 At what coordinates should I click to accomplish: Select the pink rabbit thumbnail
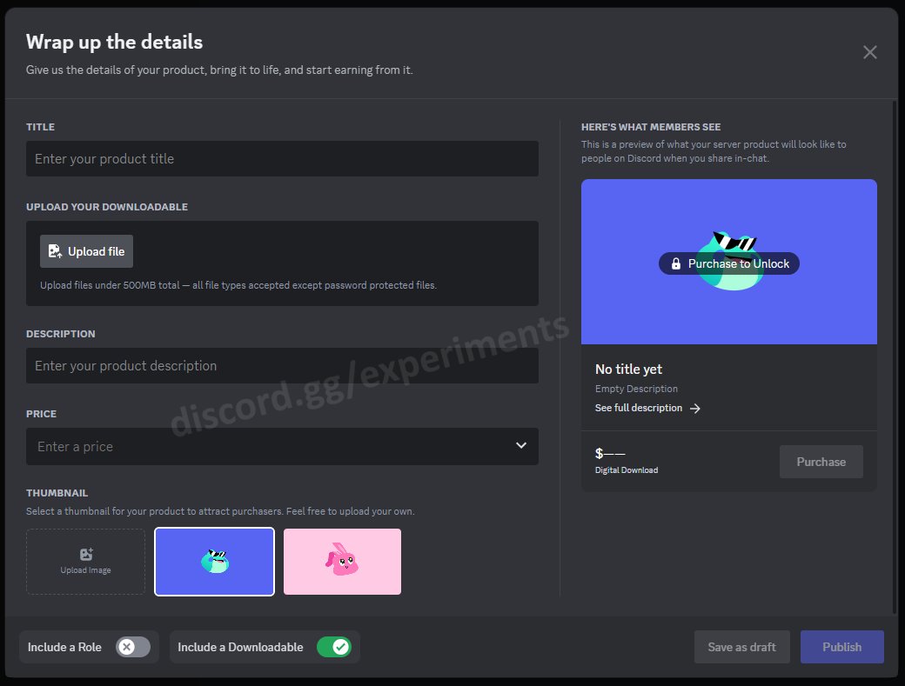(342, 561)
